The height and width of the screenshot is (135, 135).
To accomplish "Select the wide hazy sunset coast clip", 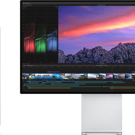I will [78, 76].
